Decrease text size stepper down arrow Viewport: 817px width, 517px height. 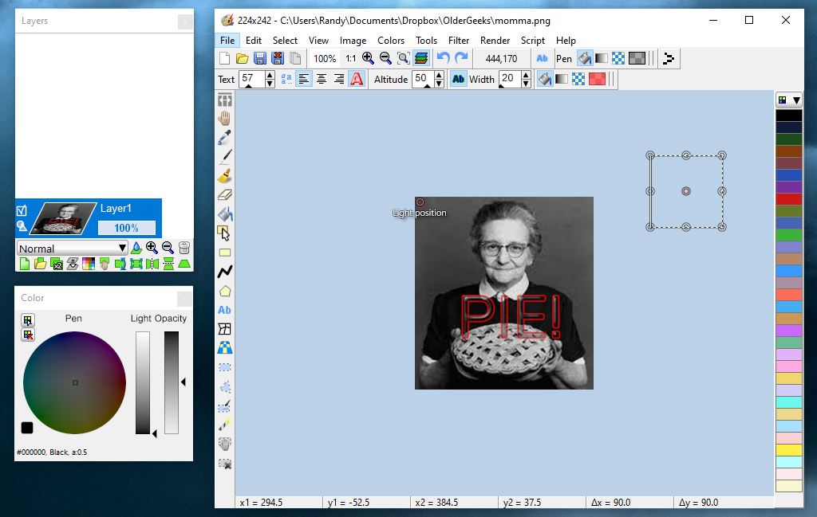(x=270, y=83)
